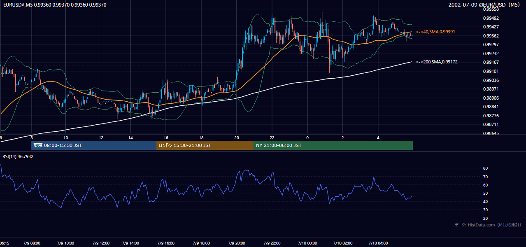Click RSI scale value 50

[x=486, y=193]
